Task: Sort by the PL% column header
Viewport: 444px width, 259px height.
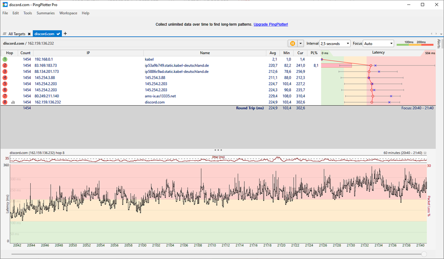Action: (x=314, y=53)
